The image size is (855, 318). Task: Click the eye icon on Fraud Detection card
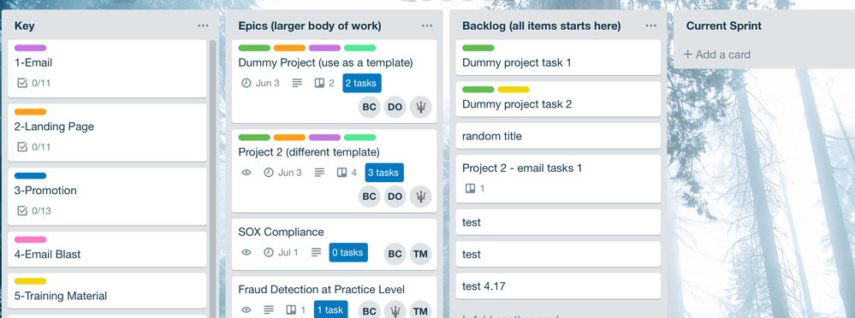[x=246, y=309]
